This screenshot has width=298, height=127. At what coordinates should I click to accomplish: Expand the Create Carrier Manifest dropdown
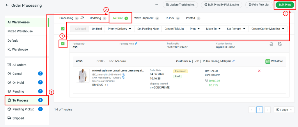(x=268, y=29)
